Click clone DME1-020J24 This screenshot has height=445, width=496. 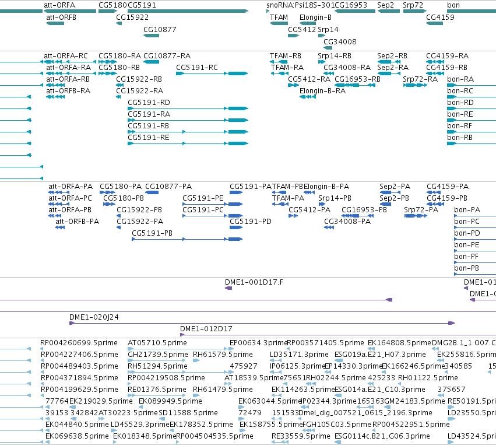tap(94, 317)
